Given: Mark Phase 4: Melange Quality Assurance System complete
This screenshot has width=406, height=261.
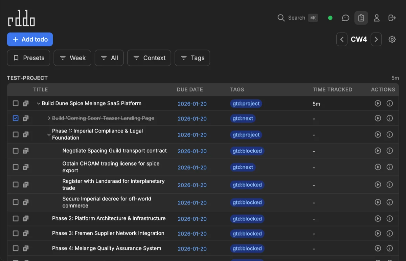Looking at the screenshot, I should click(x=16, y=248).
